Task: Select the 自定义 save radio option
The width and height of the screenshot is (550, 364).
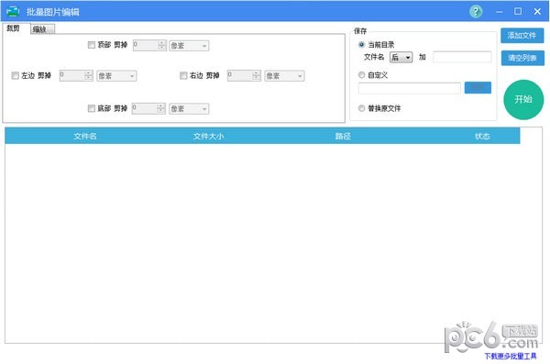Action: pos(361,75)
